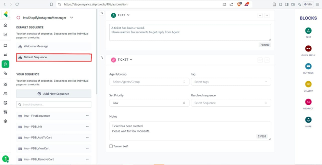Open the Set Priority dropdown showing Low
This screenshot has width=322, height=165.
coord(149,103)
